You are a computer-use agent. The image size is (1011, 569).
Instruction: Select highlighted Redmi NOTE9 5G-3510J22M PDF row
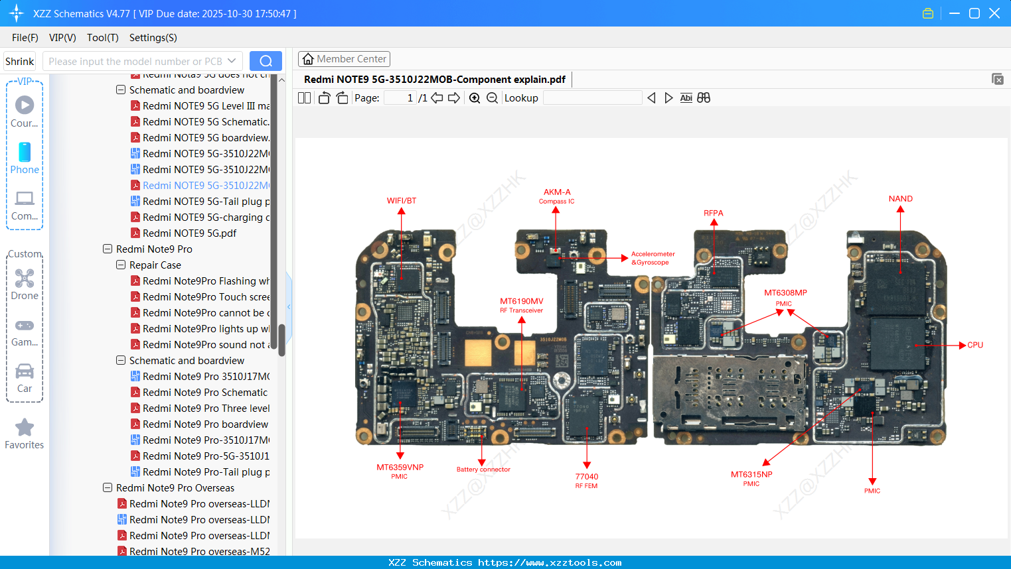point(200,186)
